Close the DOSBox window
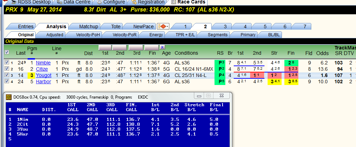The width and height of the screenshot is (356, 147). pos(221,96)
